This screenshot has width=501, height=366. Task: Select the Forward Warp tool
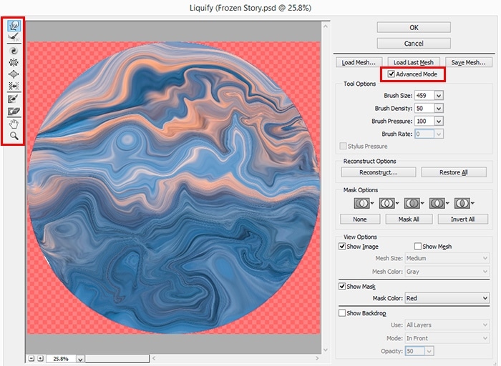[x=14, y=26]
